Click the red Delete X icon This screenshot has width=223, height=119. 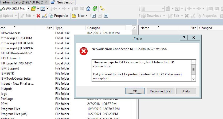click(x=38, y=16)
